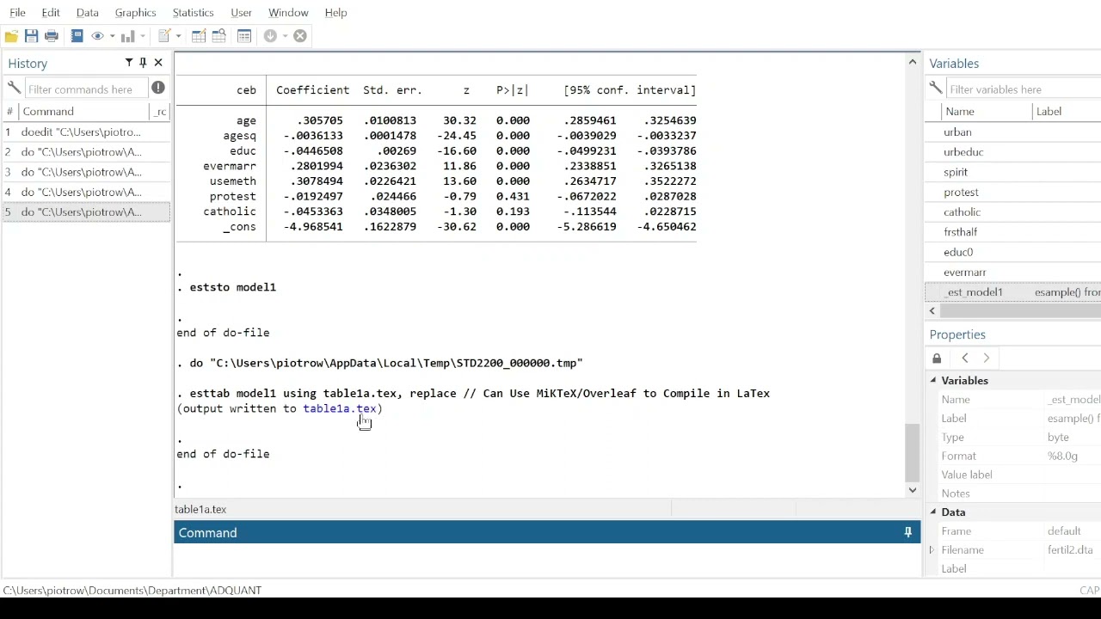Open the Edit menu
This screenshot has width=1101, height=619.
[51, 13]
